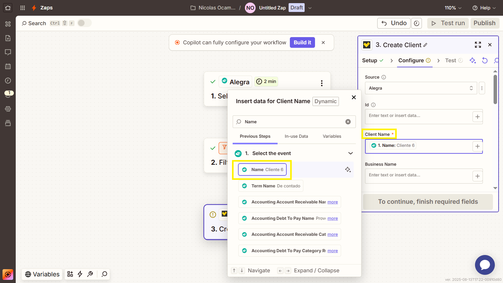The height and width of the screenshot is (283, 503).
Task: Open the clock history icon in left sidebar
Action: (8, 80)
